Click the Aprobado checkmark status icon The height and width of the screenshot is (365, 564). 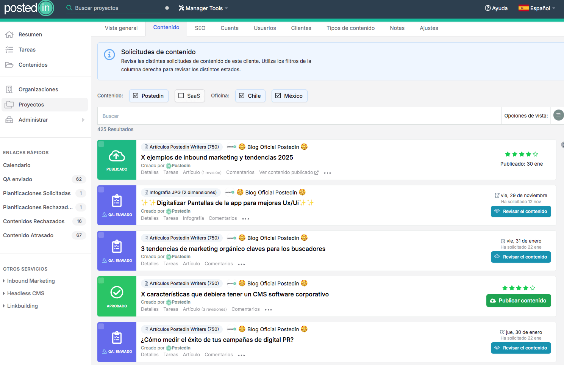117,292
